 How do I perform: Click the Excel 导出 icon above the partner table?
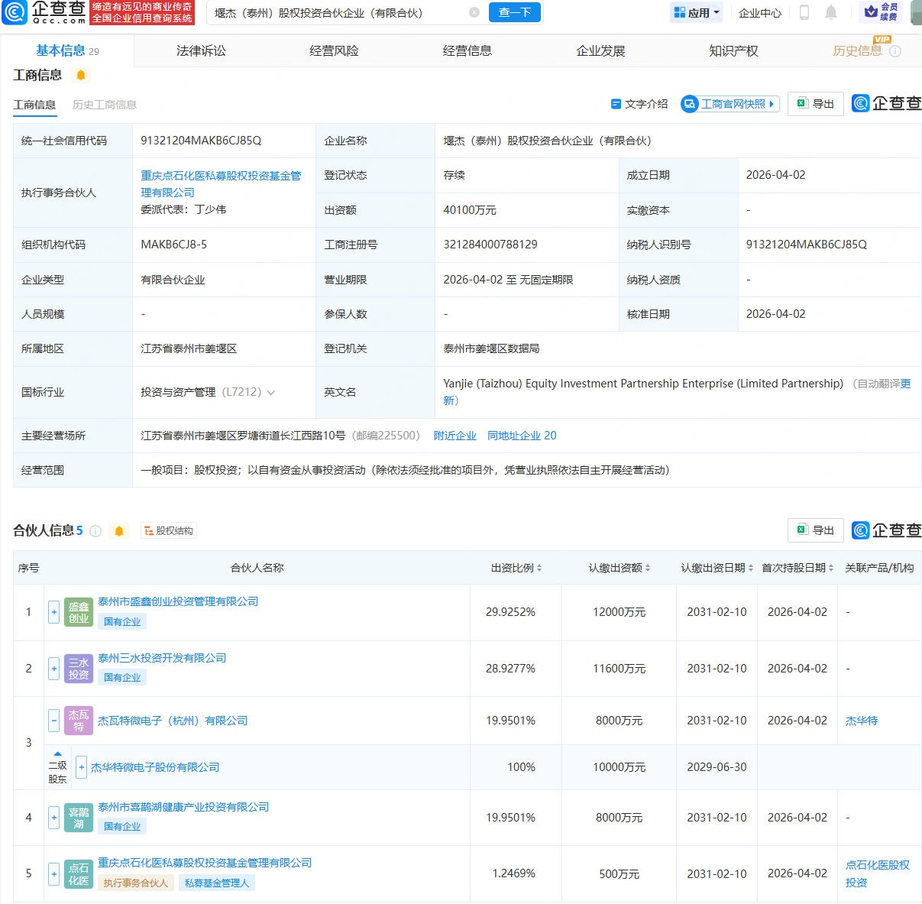815,530
